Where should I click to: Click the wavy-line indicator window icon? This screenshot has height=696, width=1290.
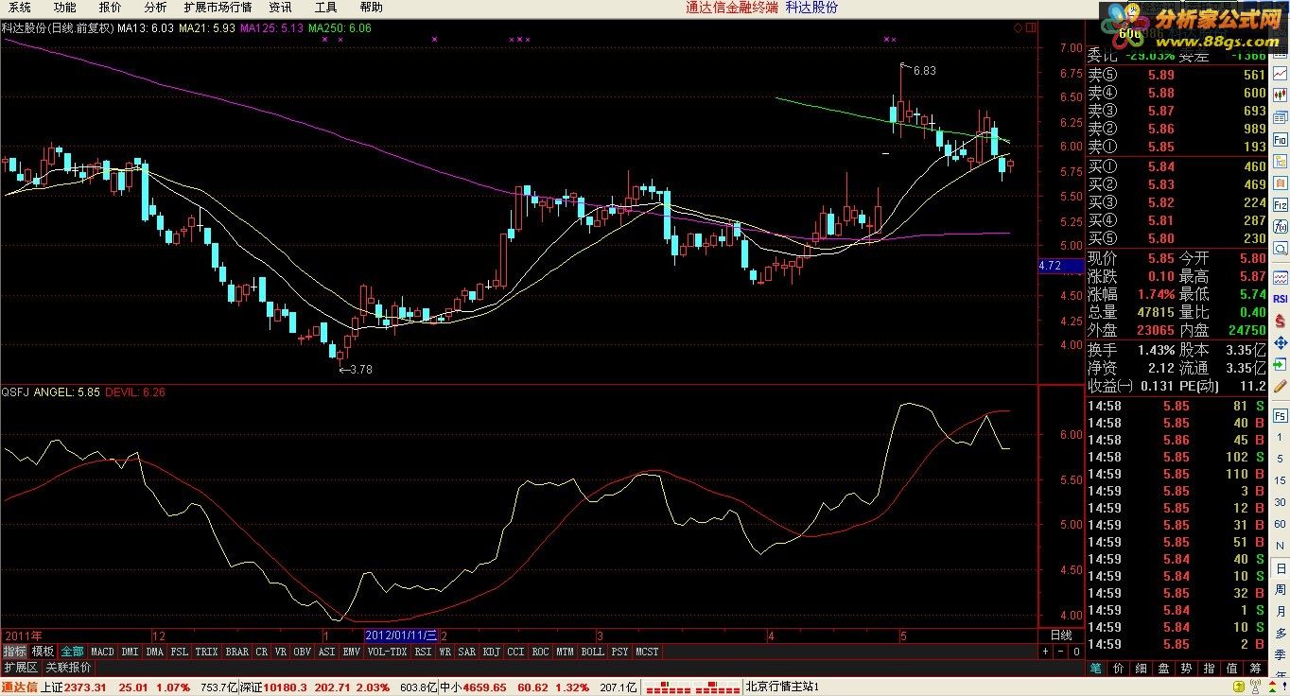click(x=1281, y=276)
